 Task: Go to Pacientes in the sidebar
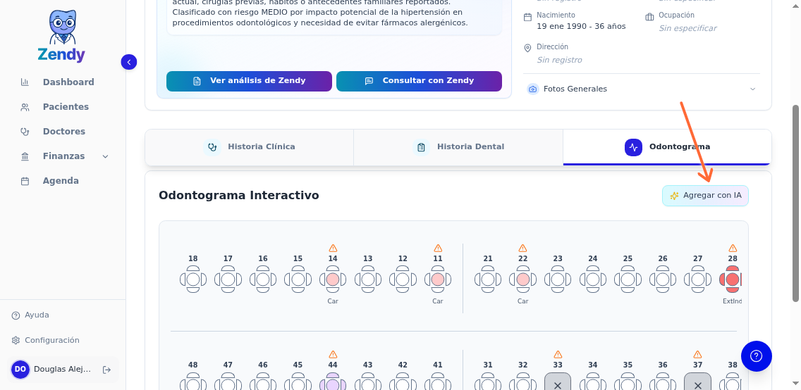[x=66, y=107]
